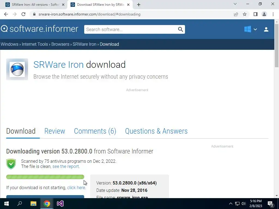Open Visual Studio from taskbar
The height and width of the screenshot is (209, 279).
(60, 204)
